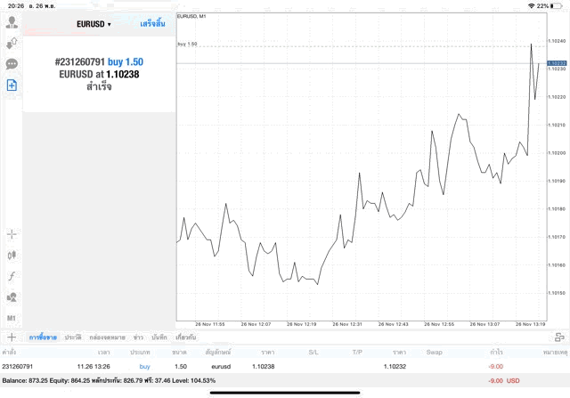Tap the plus button beside bottom tabs
The width and height of the screenshot is (570, 398).
click(11, 337)
